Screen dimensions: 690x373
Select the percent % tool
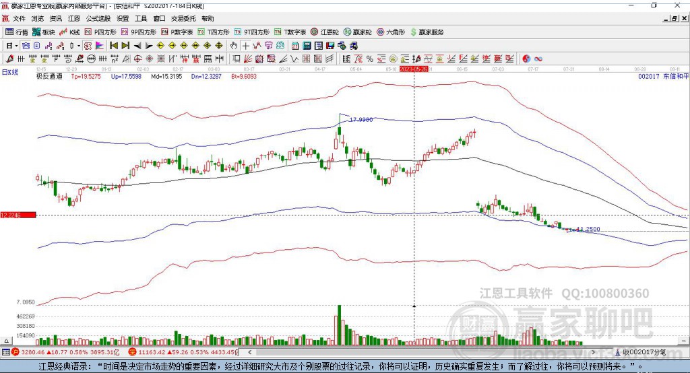point(370,59)
